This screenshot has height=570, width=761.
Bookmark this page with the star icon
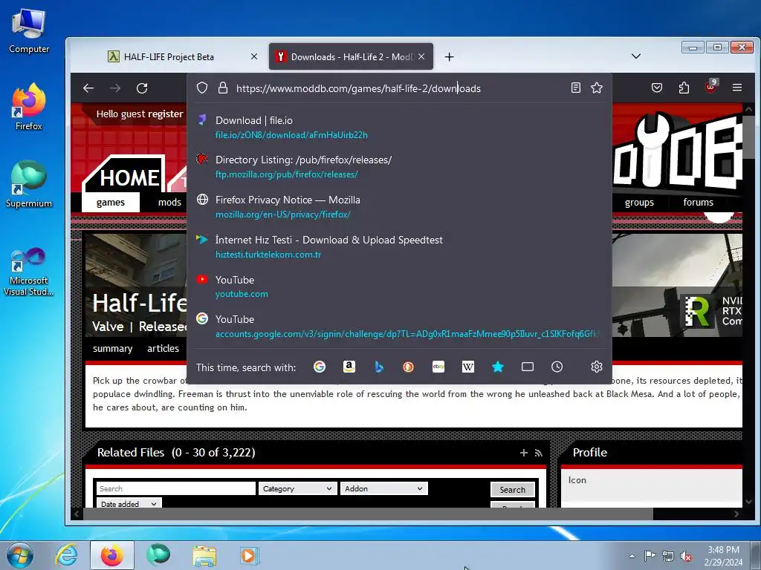pos(597,88)
